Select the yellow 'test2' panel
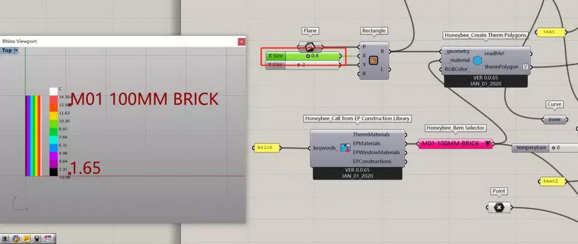The image size is (578, 244). tap(550, 181)
